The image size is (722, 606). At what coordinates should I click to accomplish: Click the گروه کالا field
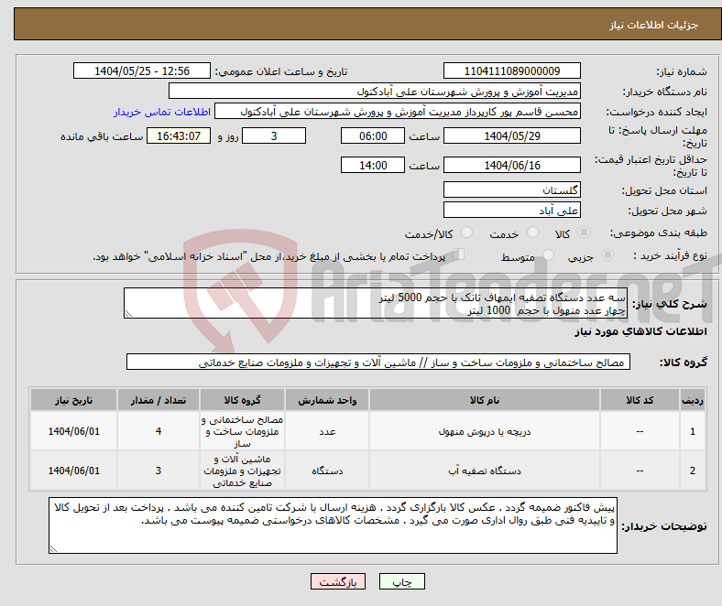pos(378,363)
